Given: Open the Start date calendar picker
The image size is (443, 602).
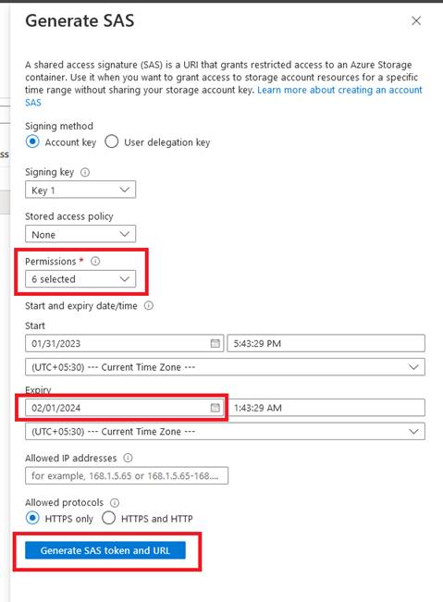Looking at the screenshot, I should [x=215, y=343].
